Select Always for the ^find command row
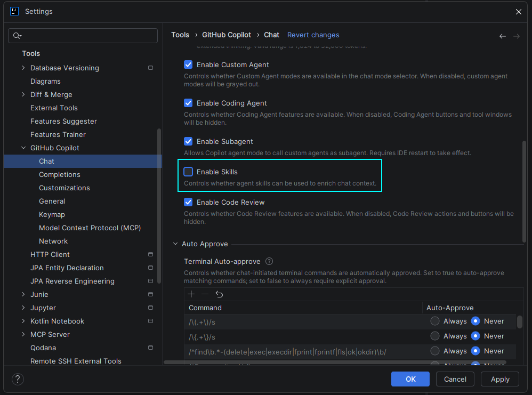The width and height of the screenshot is (532, 395). pos(434,351)
